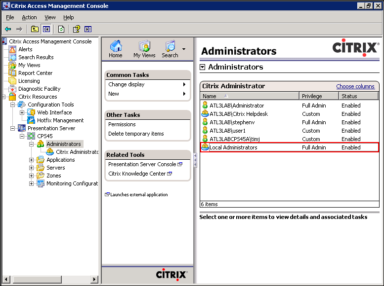Select the Citrix Administrators tree item
This screenshot has width=384, height=286.
(77, 152)
